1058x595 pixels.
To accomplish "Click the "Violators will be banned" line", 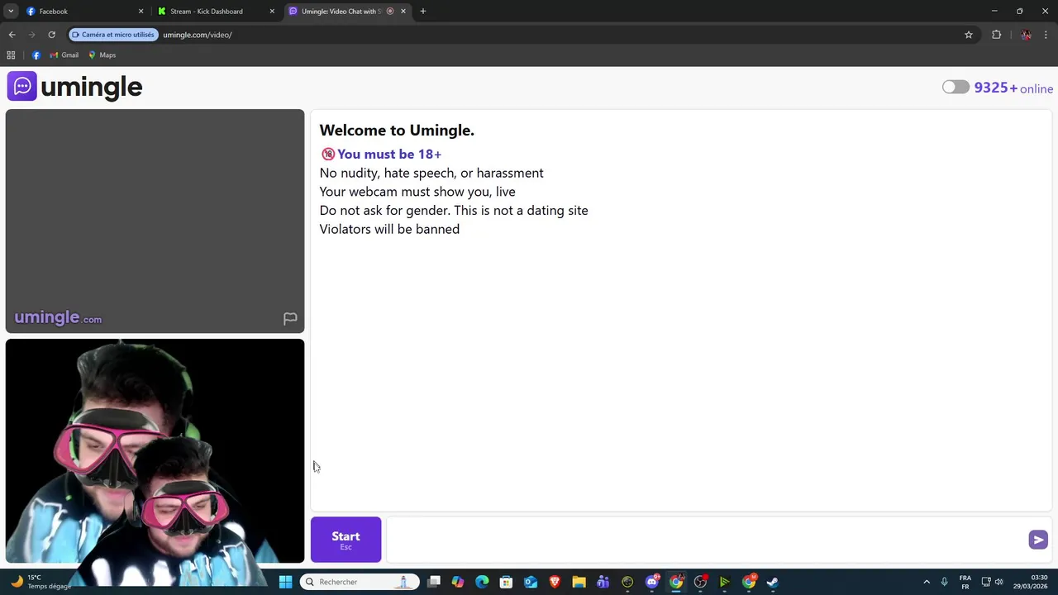I will [389, 229].
